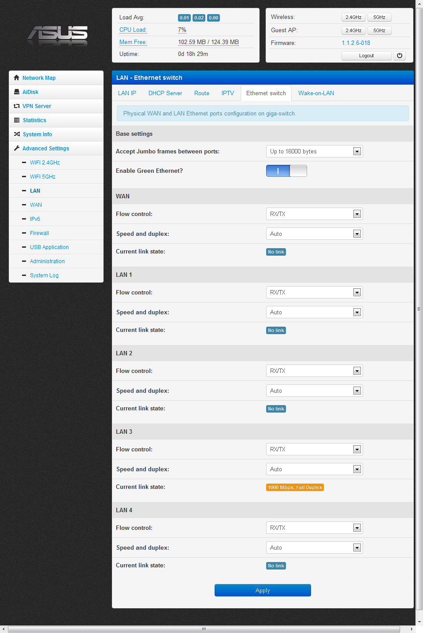Open the Firewall settings in sidebar
423x633 pixels.
coord(39,233)
